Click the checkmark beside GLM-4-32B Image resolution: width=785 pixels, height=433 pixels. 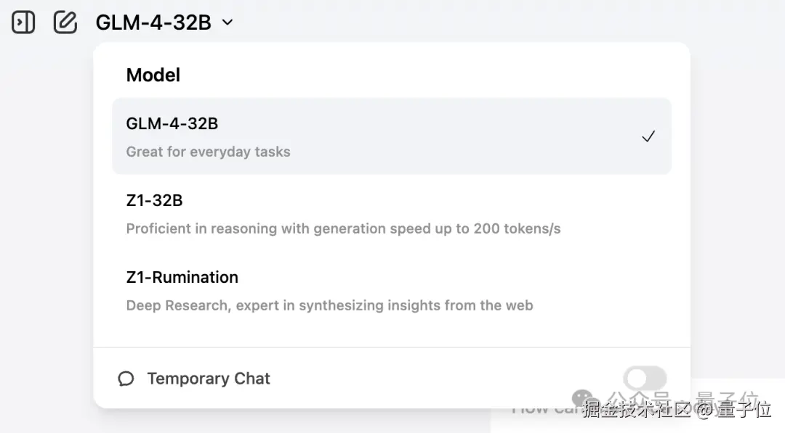tap(648, 136)
